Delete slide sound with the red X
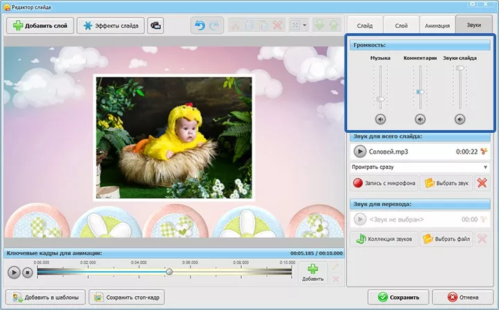This screenshot has width=499, height=310. click(482, 183)
